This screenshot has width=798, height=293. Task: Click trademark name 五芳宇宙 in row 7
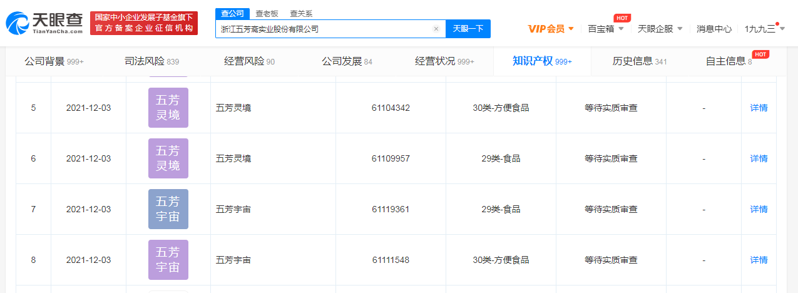[233, 209]
